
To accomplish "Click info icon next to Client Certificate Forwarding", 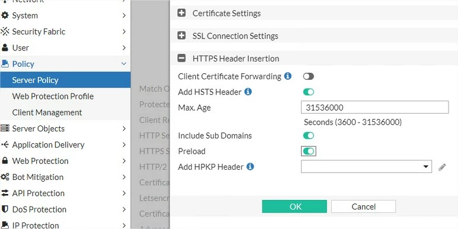I will [288, 76].
